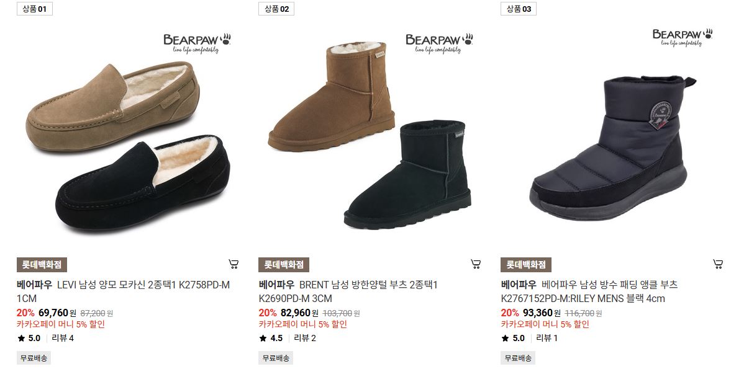731x369 pixels.
Task: Click 리뷰 2 on second product
Action: click(305, 338)
